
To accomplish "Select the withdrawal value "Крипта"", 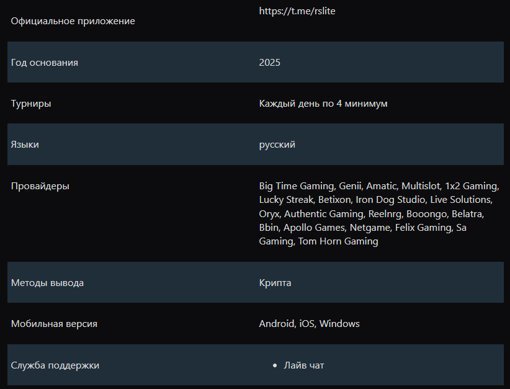I will [275, 283].
